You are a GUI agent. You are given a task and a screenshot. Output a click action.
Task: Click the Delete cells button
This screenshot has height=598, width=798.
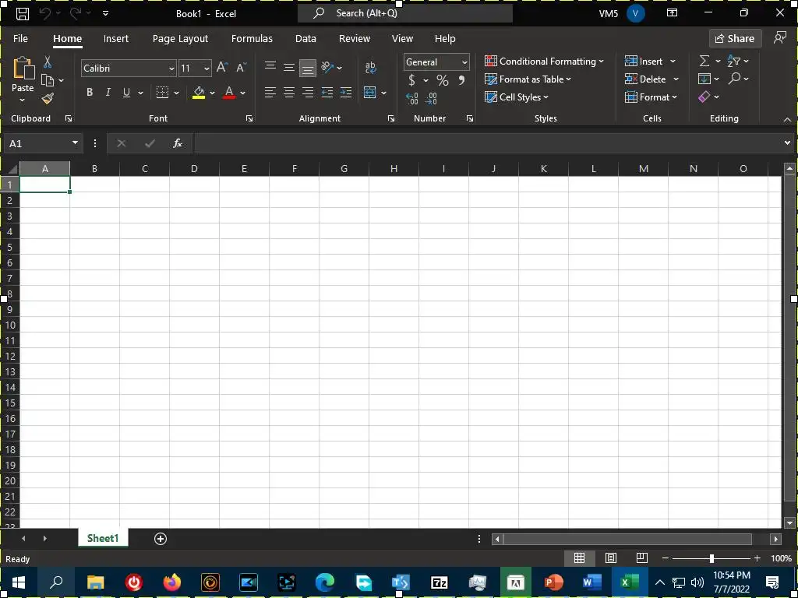[x=646, y=79]
